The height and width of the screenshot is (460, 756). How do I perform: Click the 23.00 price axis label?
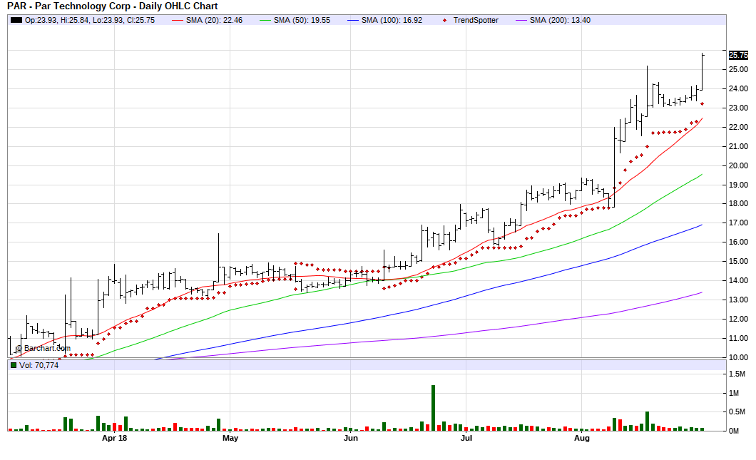coord(738,108)
